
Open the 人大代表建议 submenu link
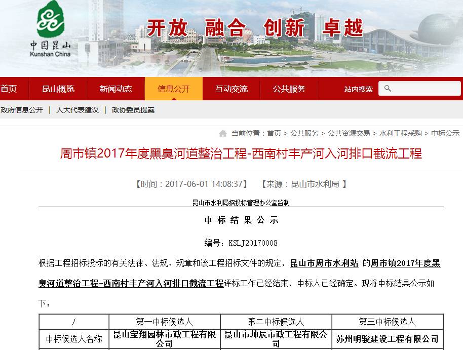78,110
